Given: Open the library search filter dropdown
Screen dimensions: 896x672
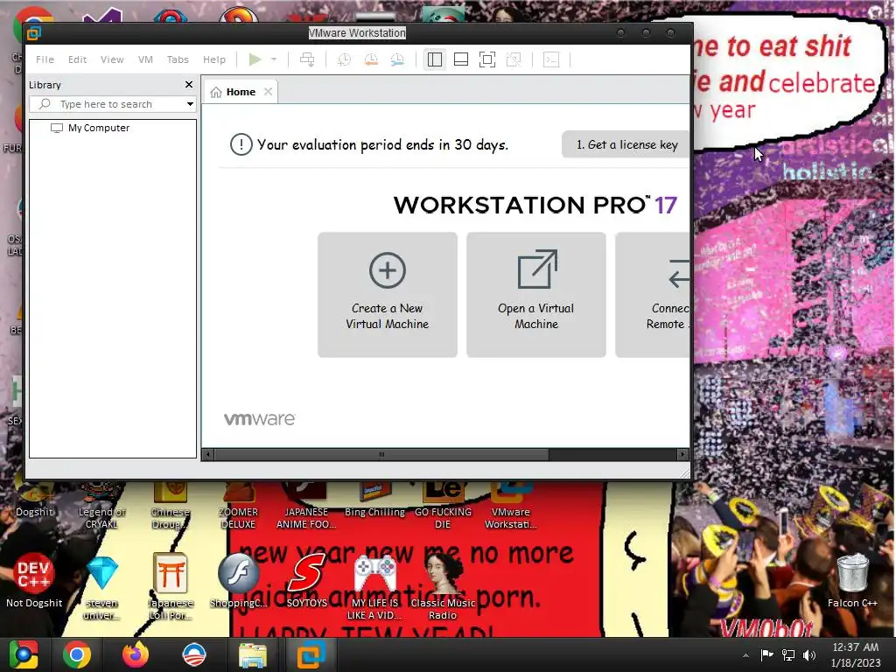Looking at the screenshot, I should (x=190, y=104).
